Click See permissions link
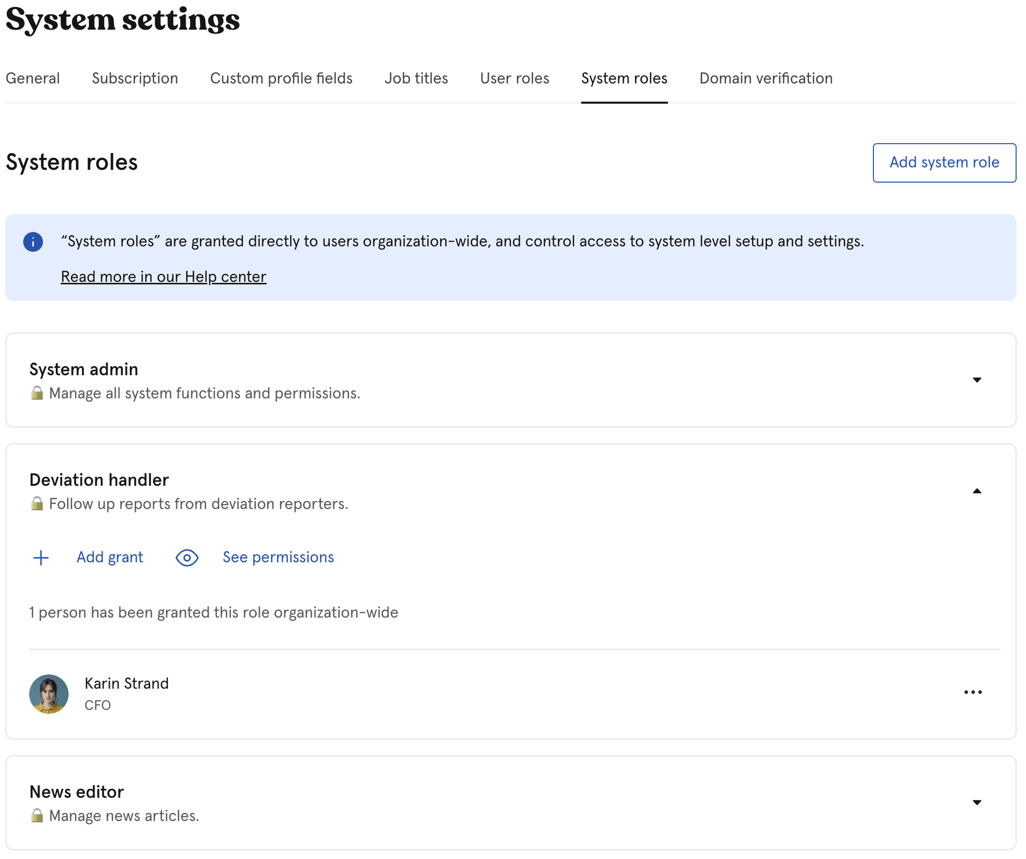Image resolution: width=1026 pixels, height=859 pixels. coord(278,558)
